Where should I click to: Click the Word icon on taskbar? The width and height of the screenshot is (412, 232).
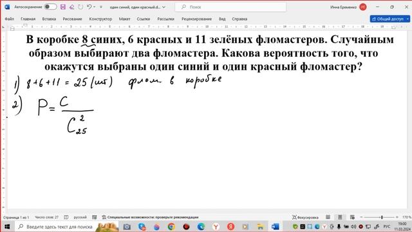coord(275,226)
